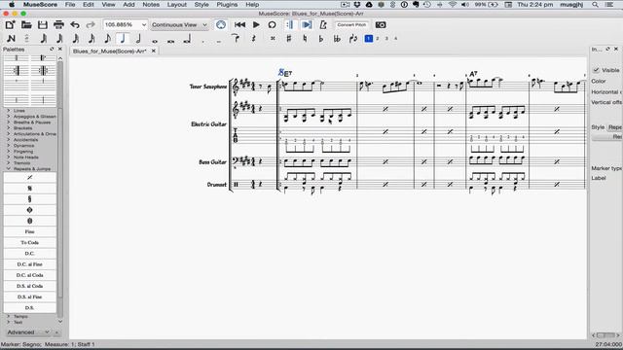Screen dimensions: 623x350
Task: Apply double sharp accidental
Action: pyautogui.click(x=273, y=39)
